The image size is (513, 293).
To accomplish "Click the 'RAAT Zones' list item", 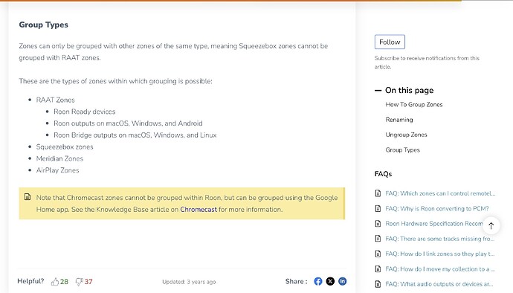I will tap(55, 100).
